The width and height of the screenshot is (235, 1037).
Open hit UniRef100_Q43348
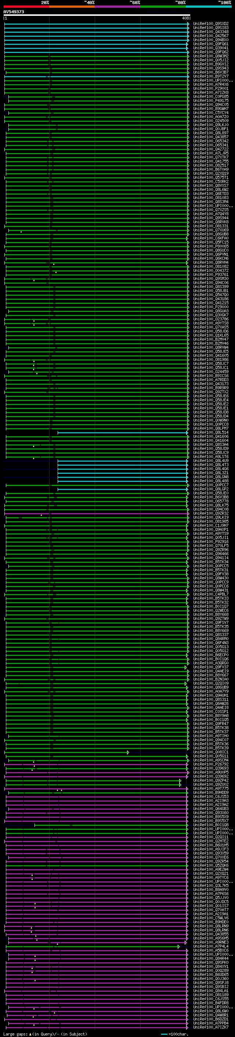(211, 32)
